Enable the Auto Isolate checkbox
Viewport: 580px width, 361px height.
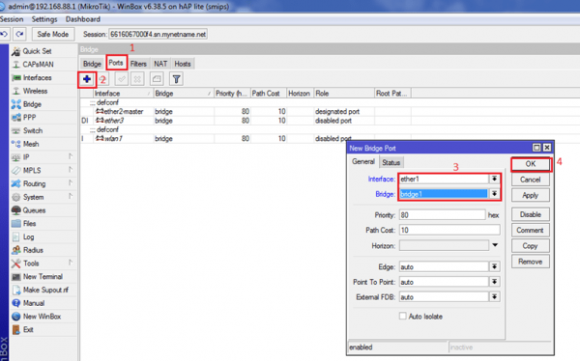point(403,316)
